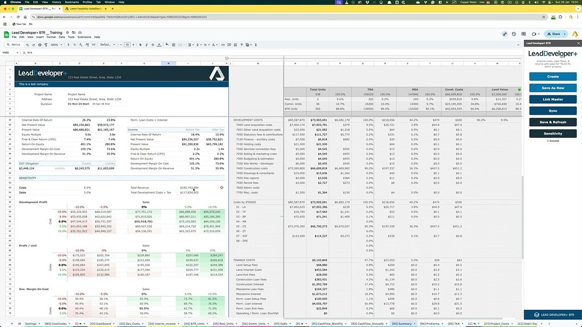Open the all sheets list icon
This screenshot has width=582, height=327.
[x=20, y=324]
